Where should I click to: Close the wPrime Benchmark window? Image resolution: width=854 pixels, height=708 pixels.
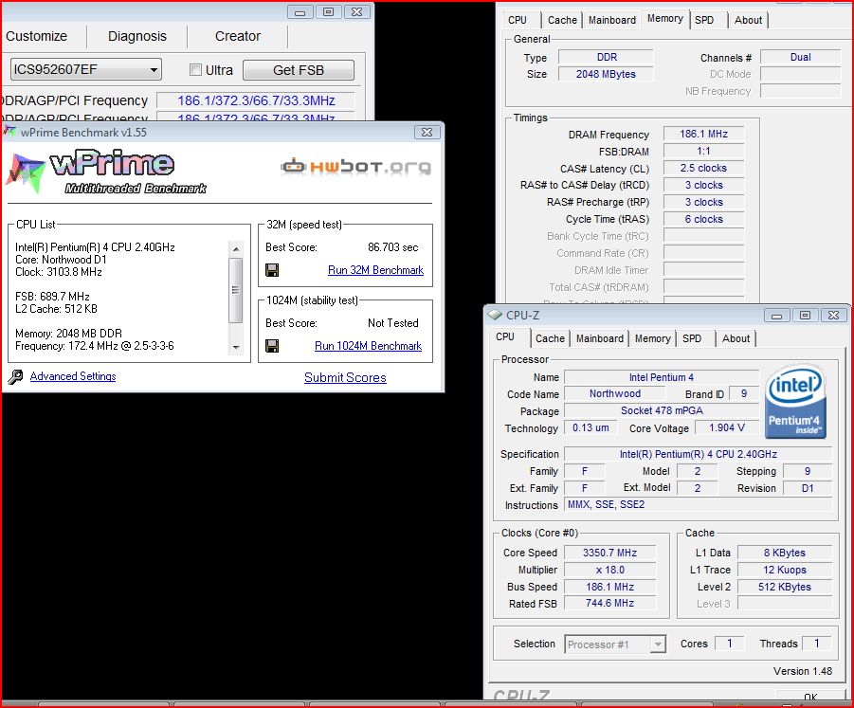[x=427, y=133]
